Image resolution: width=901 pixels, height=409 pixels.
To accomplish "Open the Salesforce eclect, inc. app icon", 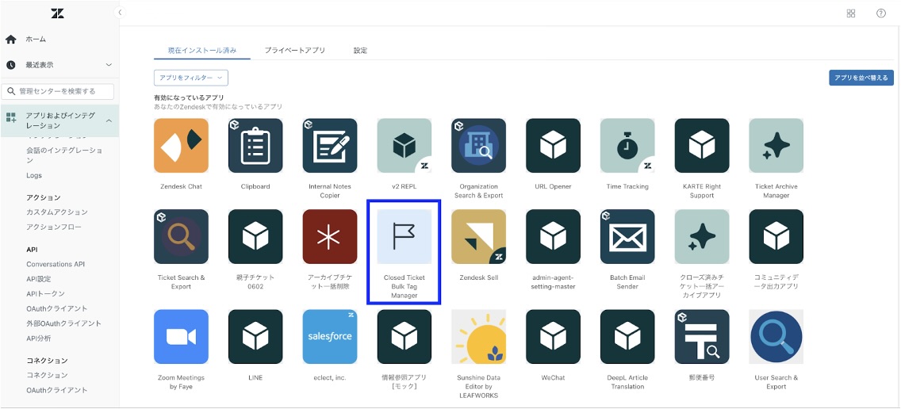I will coord(330,337).
